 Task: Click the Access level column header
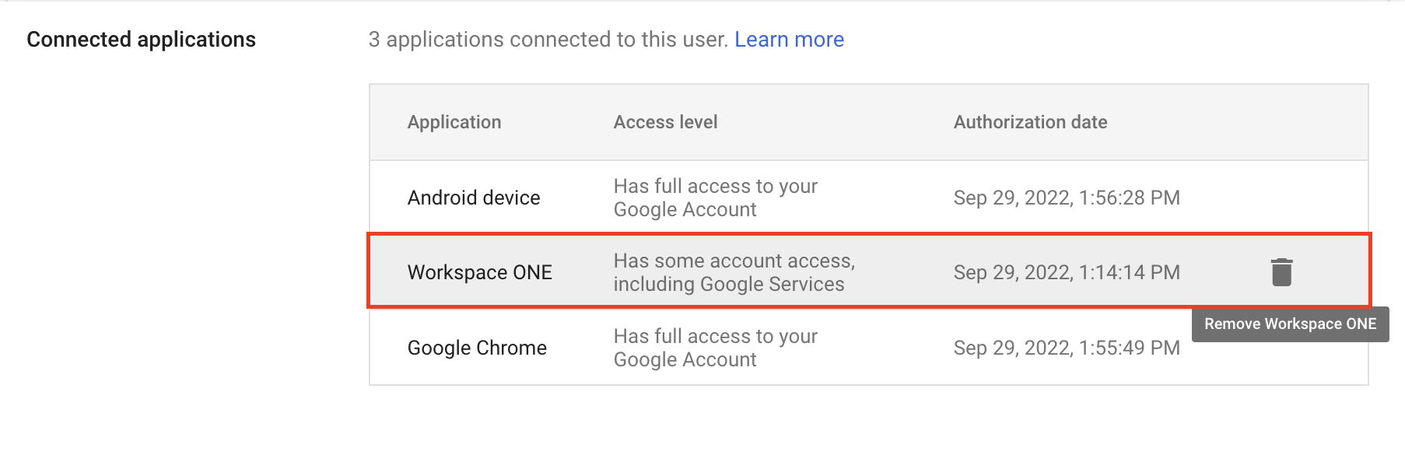coord(665,122)
